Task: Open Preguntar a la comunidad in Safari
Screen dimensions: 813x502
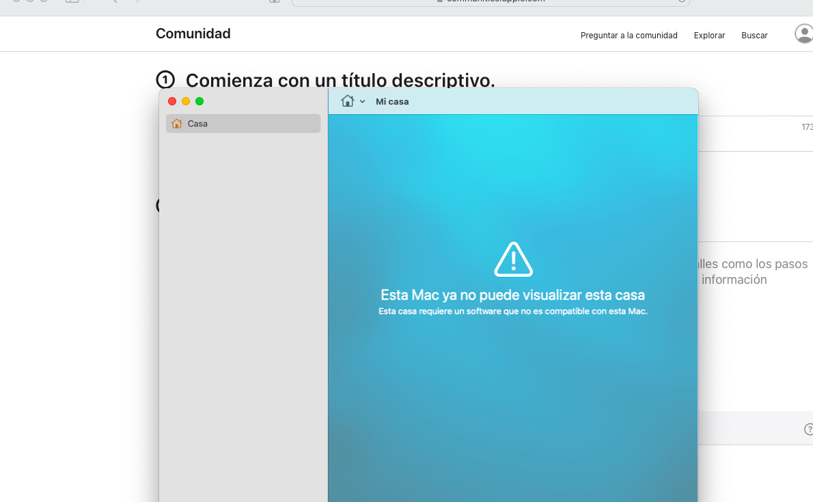Action: 629,36
